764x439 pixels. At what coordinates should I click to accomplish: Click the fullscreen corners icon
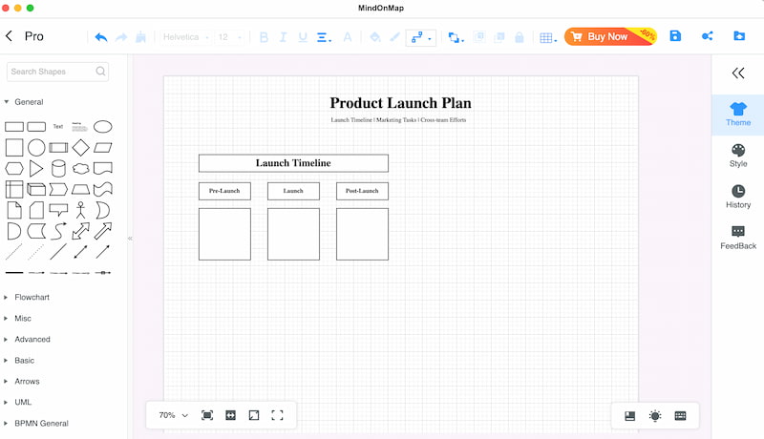click(x=277, y=415)
